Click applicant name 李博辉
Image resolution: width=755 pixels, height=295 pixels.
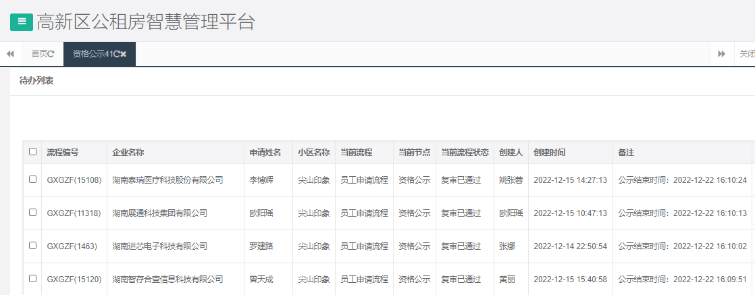261,180
